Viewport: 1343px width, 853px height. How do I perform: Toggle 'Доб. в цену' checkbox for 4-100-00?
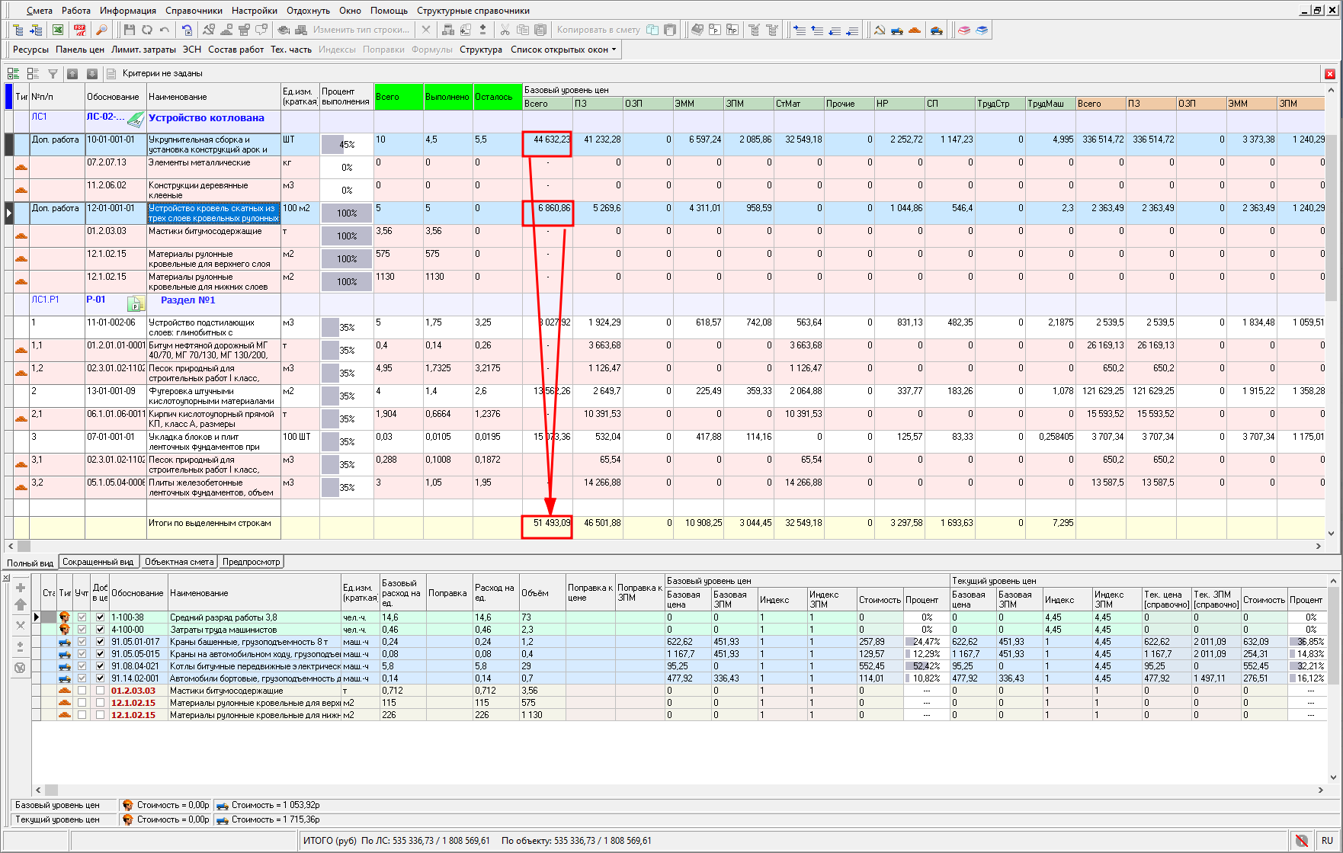point(100,630)
